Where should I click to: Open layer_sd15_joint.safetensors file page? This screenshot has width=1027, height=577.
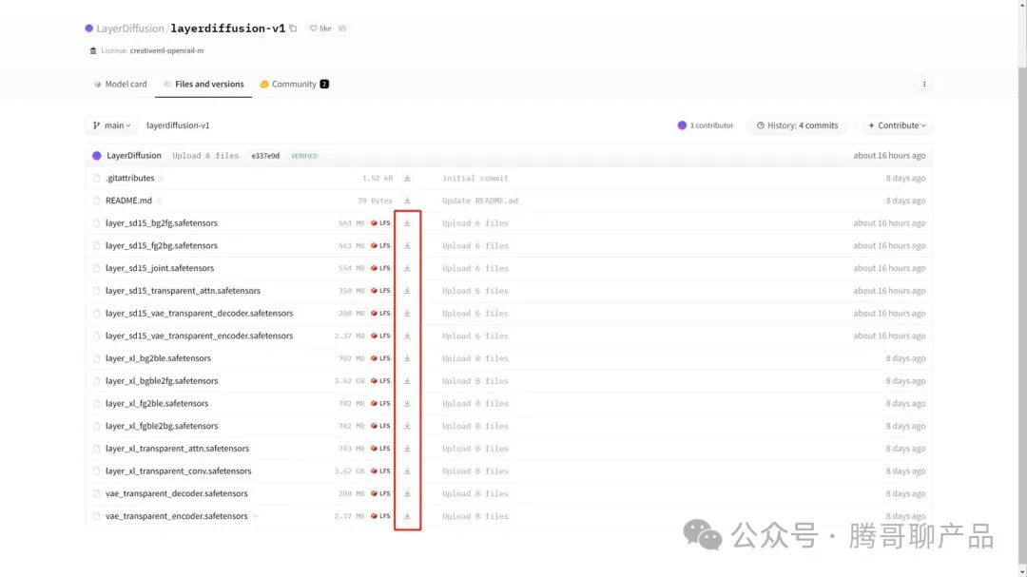point(160,268)
